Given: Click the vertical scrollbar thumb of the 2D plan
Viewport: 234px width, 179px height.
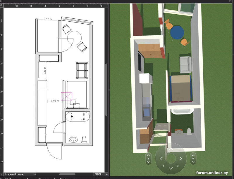Looking at the screenshot, I should tap(106, 90).
